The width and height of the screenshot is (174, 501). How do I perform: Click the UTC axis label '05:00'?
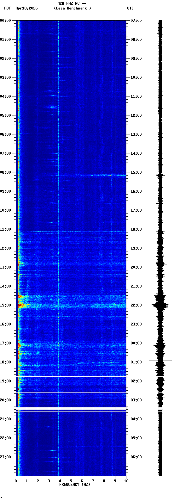tap(136, 438)
